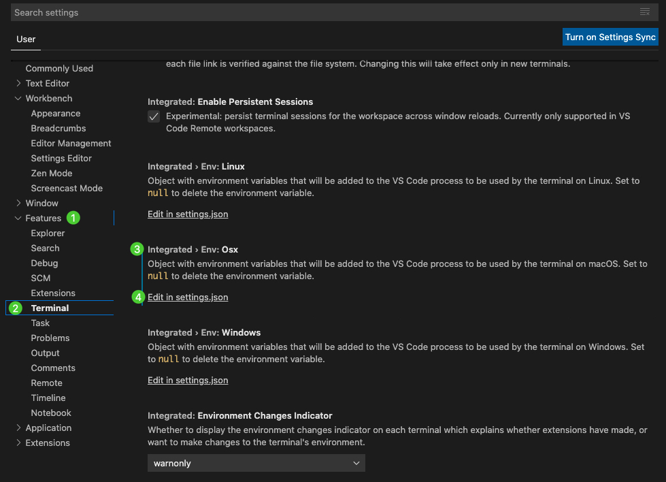666x482 pixels.
Task: Select the User settings tab
Action: [26, 39]
